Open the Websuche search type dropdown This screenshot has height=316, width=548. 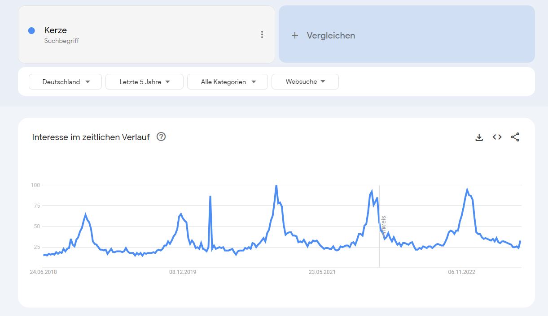coord(305,81)
